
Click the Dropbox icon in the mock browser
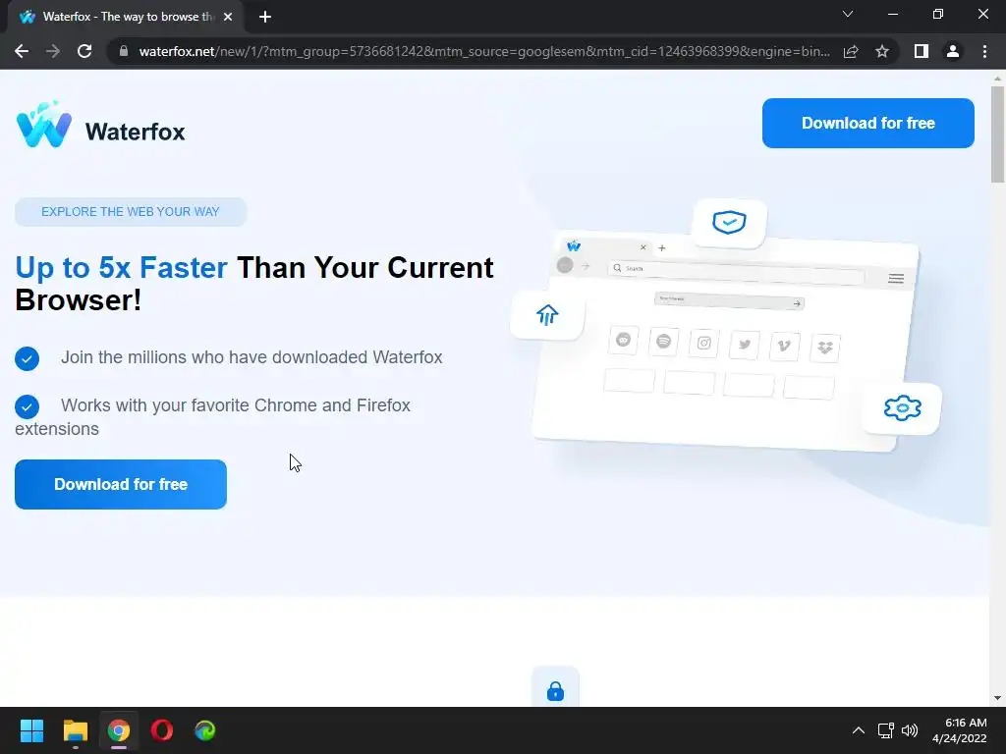[x=825, y=349]
